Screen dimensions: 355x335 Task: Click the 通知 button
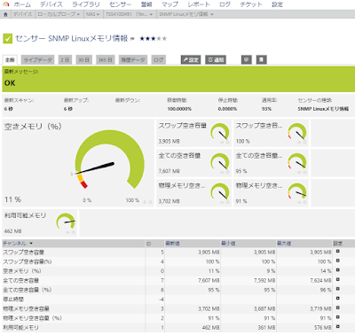coord(216,59)
